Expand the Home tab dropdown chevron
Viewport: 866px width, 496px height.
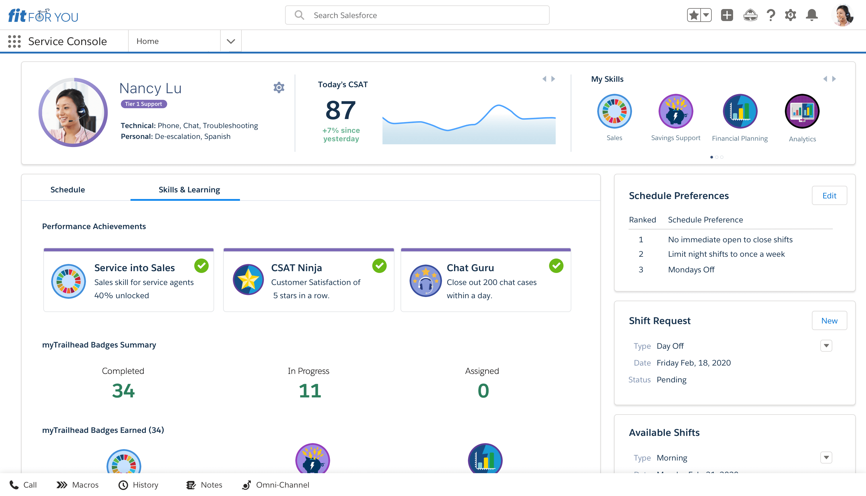click(x=231, y=41)
